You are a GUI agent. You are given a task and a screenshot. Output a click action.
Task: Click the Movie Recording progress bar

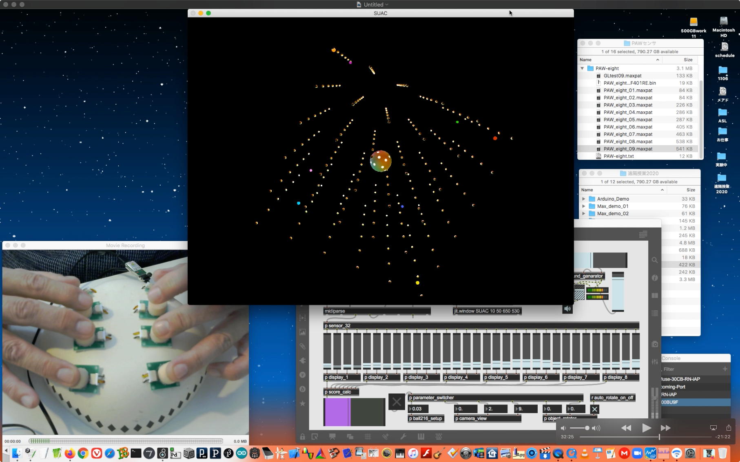(x=126, y=441)
